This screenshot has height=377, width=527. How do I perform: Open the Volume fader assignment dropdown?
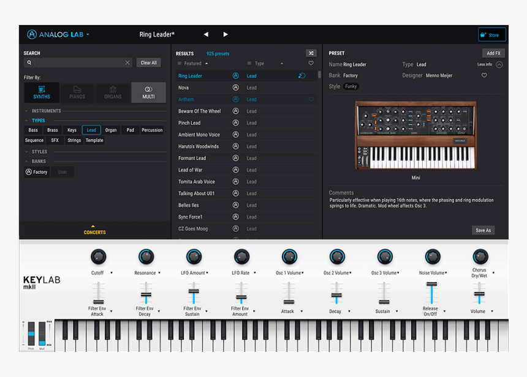[492, 311]
